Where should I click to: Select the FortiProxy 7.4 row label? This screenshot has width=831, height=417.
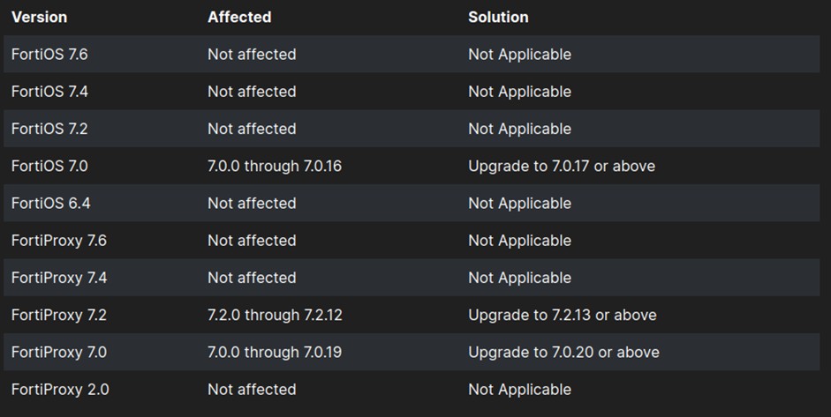(58, 278)
